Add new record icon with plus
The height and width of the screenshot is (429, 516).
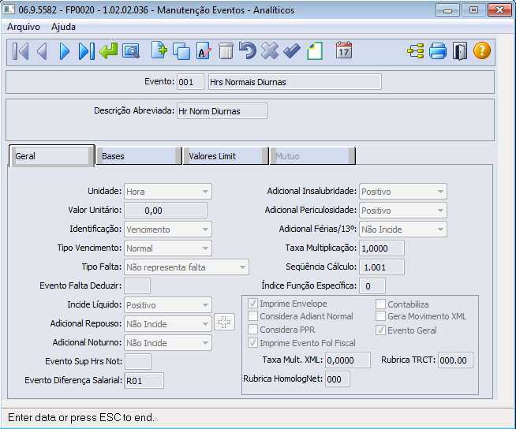[159, 50]
